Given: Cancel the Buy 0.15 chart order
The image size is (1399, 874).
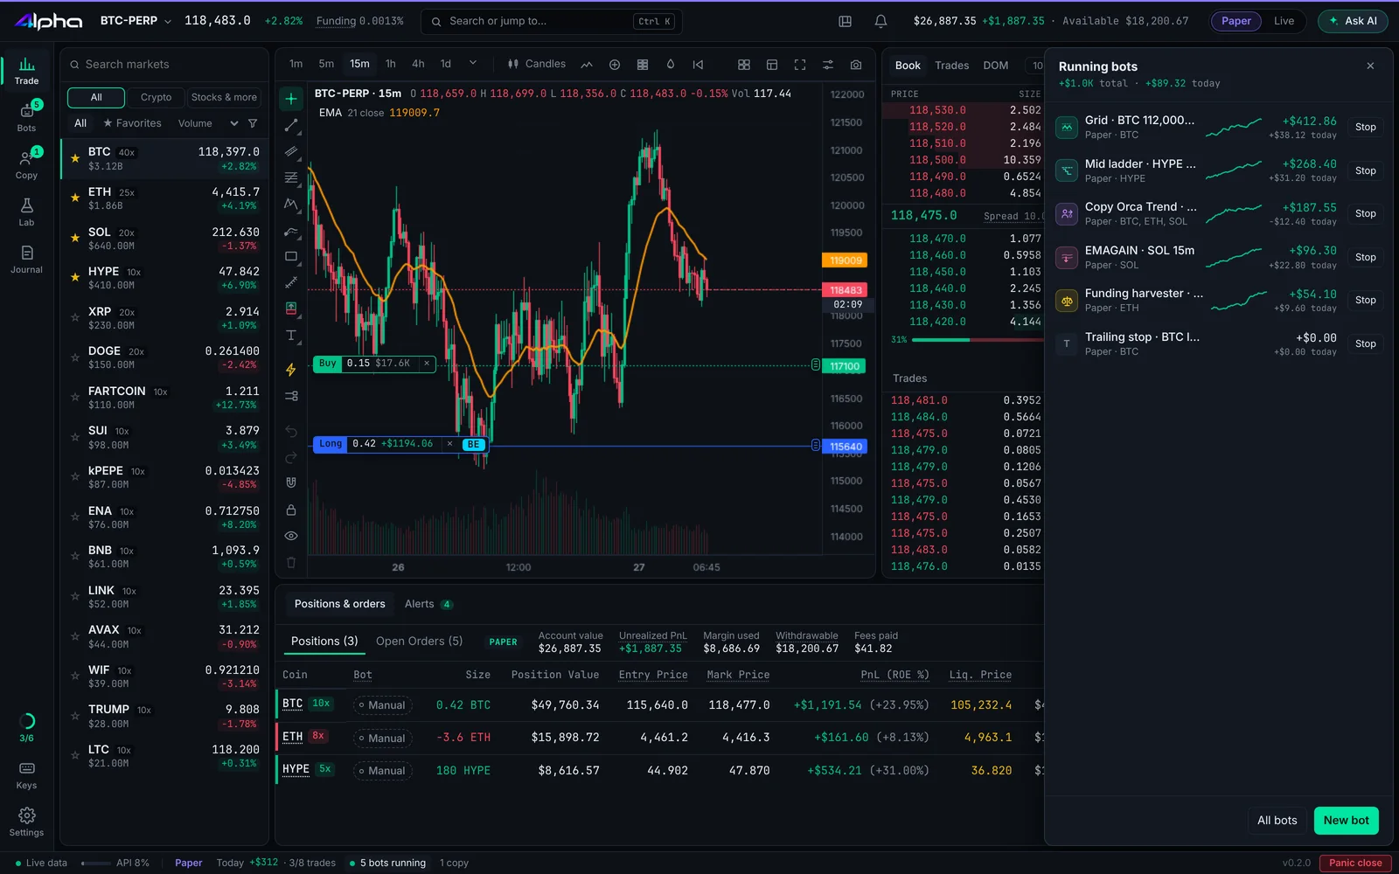Looking at the screenshot, I should click(x=427, y=364).
